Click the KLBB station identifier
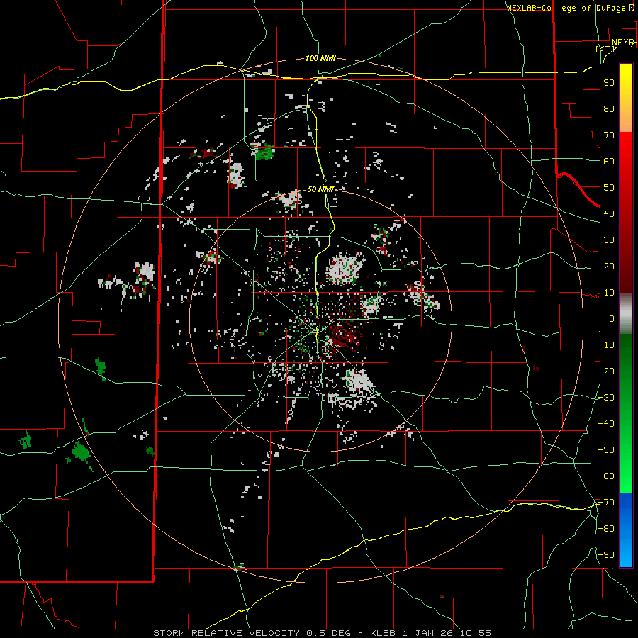The width and height of the screenshot is (638, 638). (x=385, y=633)
